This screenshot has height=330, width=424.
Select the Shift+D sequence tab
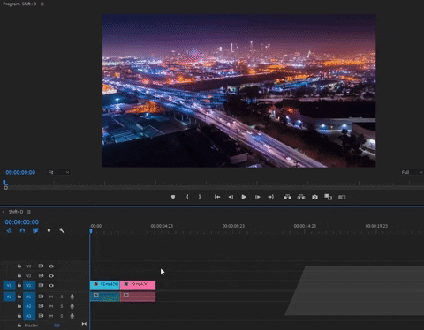16,212
